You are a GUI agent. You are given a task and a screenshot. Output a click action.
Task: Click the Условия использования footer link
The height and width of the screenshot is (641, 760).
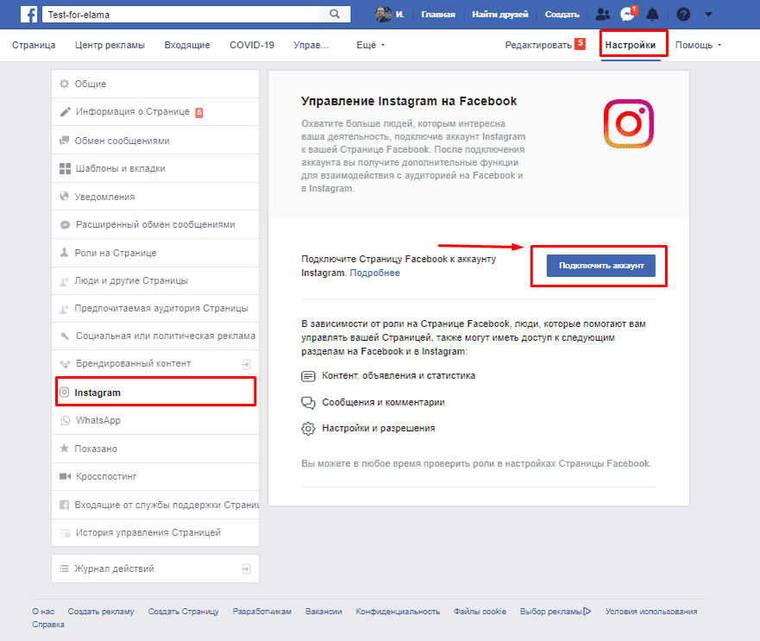(x=651, y=612)
